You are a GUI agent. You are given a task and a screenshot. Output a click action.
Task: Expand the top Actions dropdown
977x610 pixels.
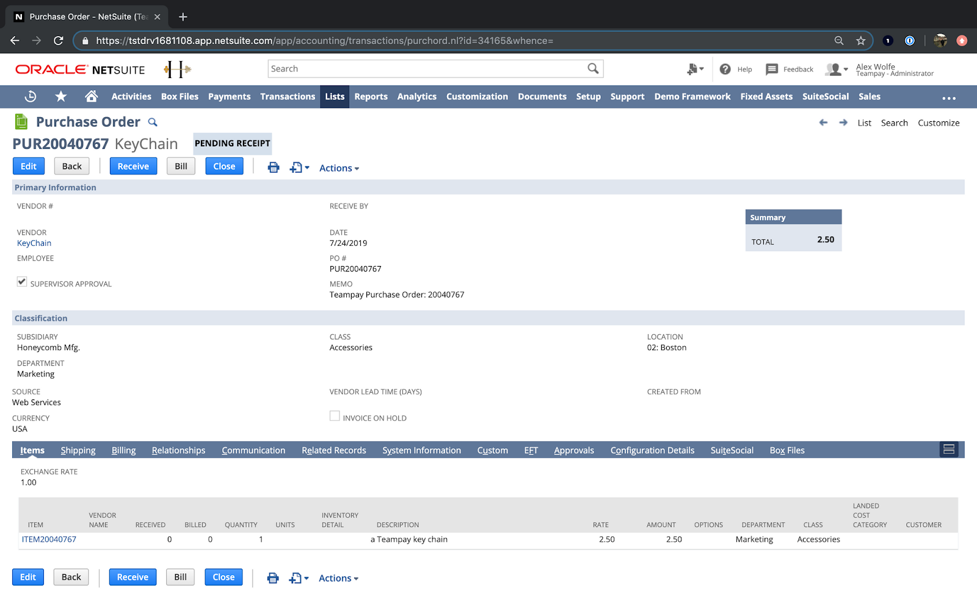(x=339, y=168)
